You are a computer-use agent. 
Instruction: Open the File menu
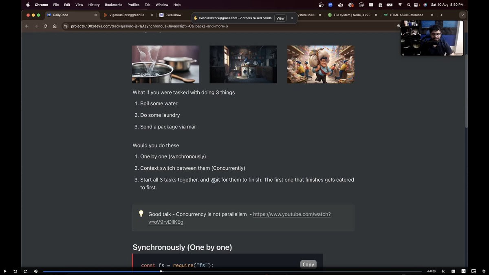[56, 5]
